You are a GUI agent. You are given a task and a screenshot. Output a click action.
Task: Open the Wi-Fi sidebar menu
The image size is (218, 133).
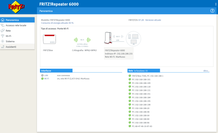(x=17, y=36)
